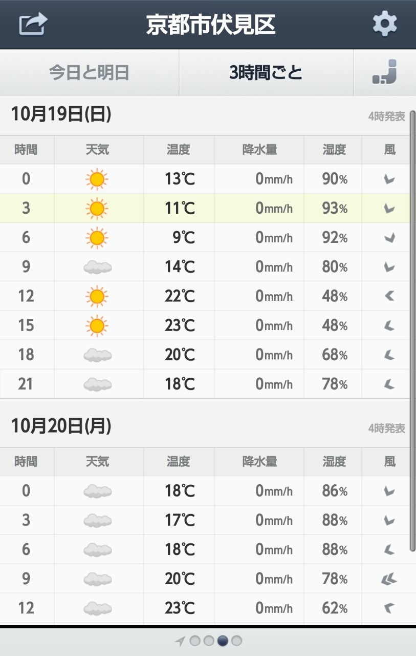Tap cloudy icon for 21 o'clock Oct 19

click(x=97, y=383)
